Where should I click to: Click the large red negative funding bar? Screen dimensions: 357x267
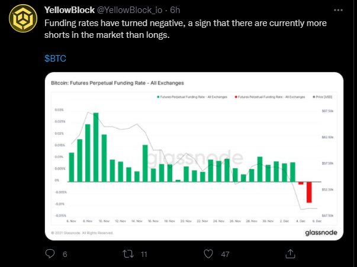309,192
